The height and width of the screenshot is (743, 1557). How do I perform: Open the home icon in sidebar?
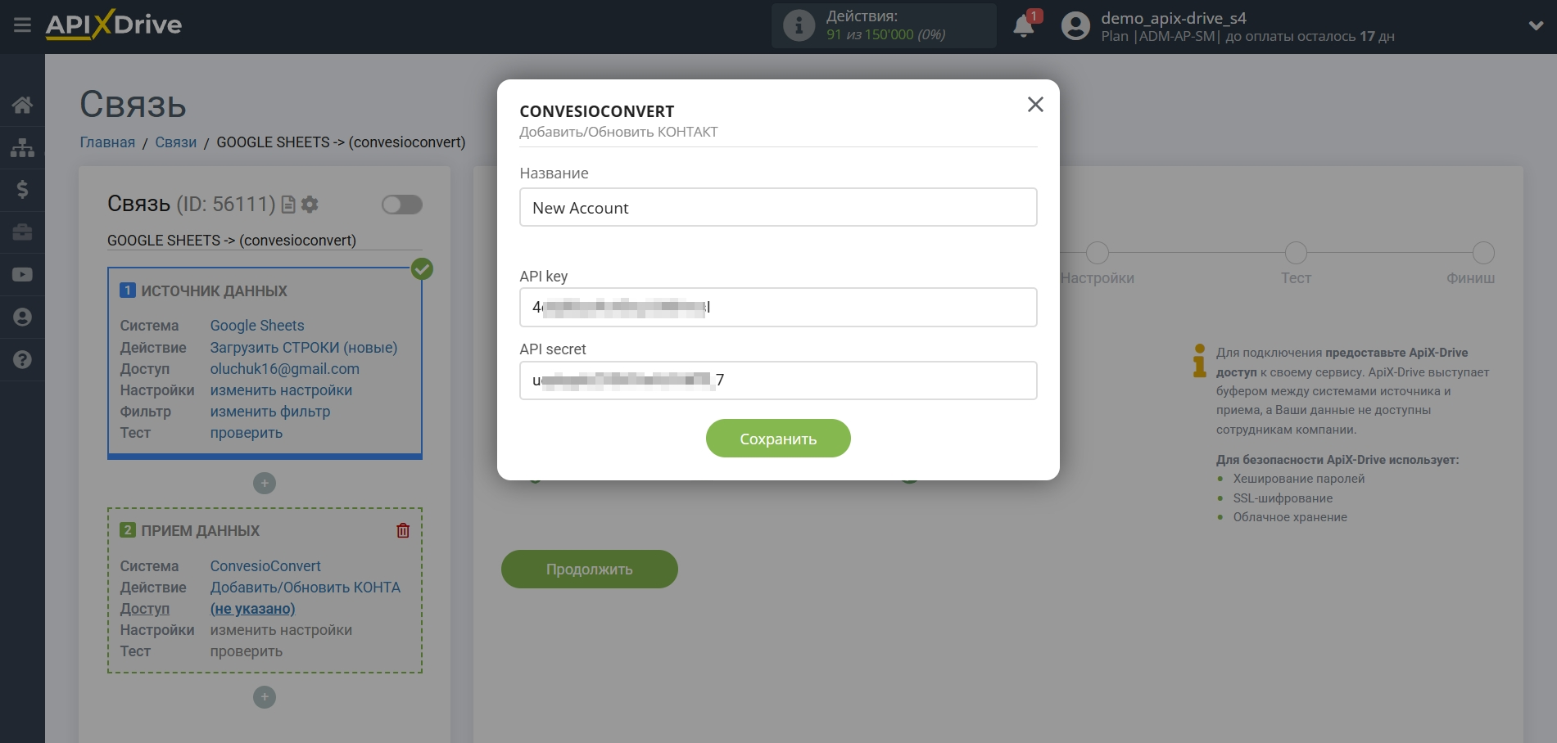point(22,105)
